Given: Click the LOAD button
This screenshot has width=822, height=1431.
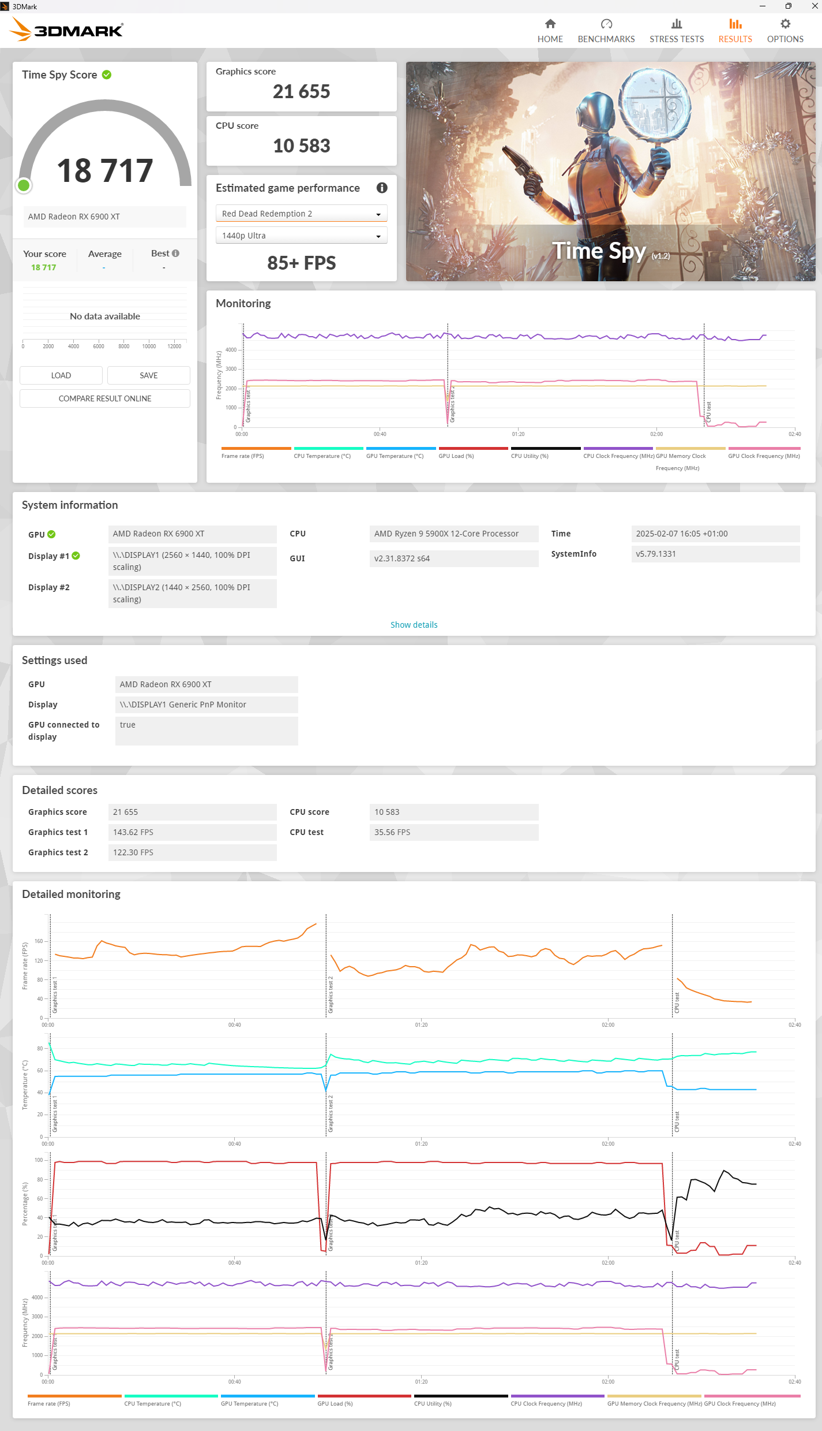Looking at the screenshot, I should 61,375.
